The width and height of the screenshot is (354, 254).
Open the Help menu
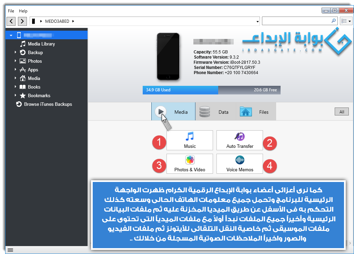[23, 11]
